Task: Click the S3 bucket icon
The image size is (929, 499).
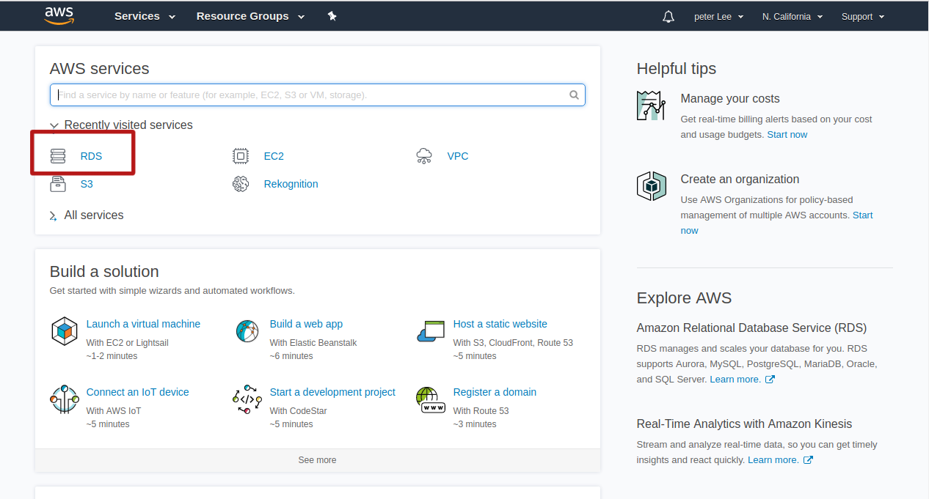Action: (58, 184)
